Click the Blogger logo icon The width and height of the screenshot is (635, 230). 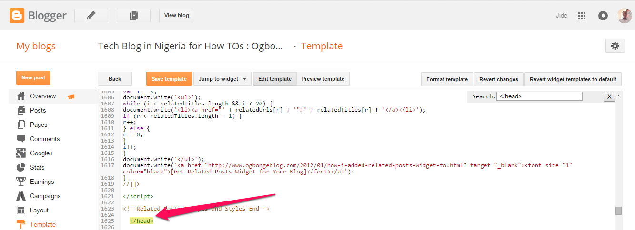pyautogui.click(x=17, y=16)
